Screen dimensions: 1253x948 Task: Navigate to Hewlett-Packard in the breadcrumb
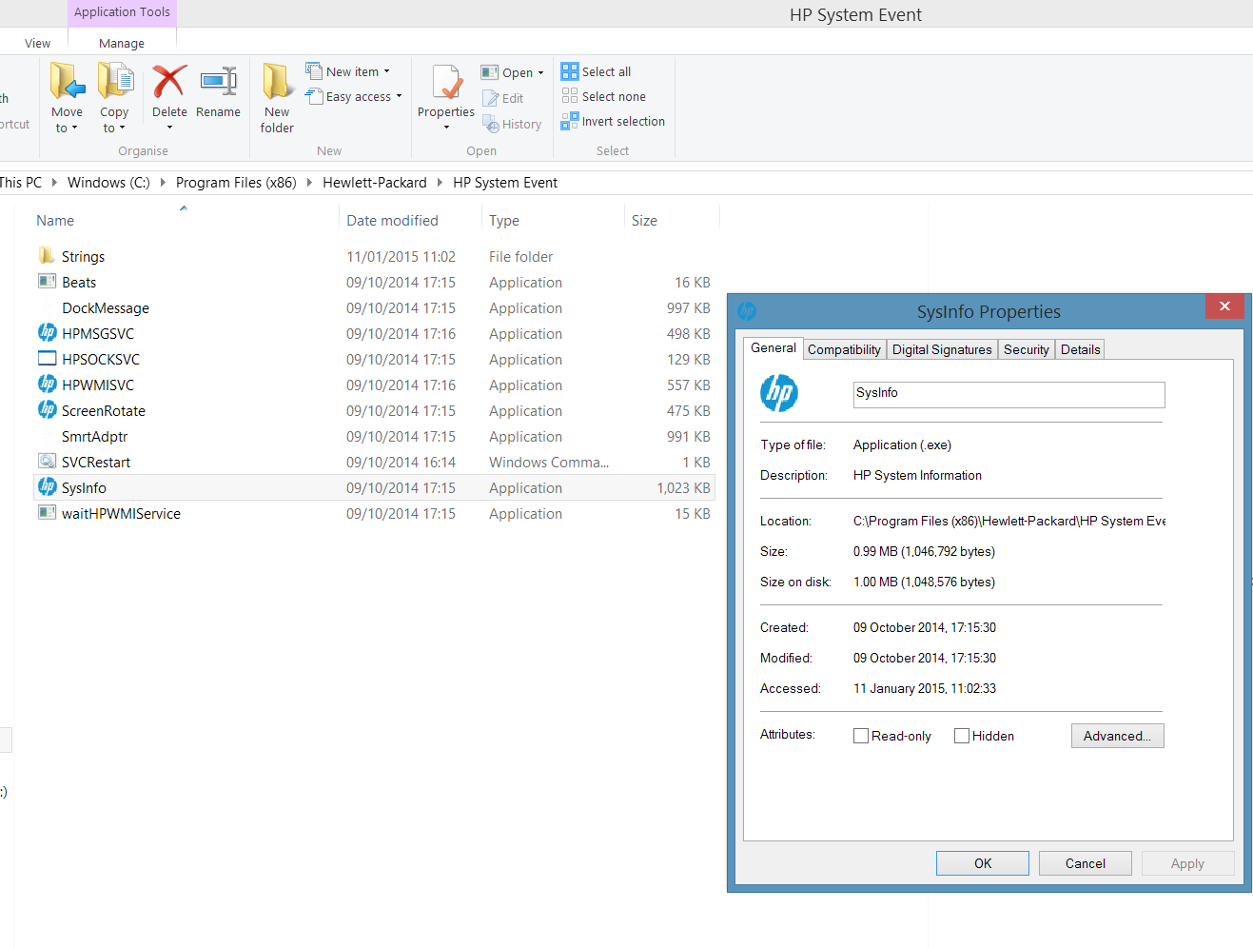click(x=375, y=182)
